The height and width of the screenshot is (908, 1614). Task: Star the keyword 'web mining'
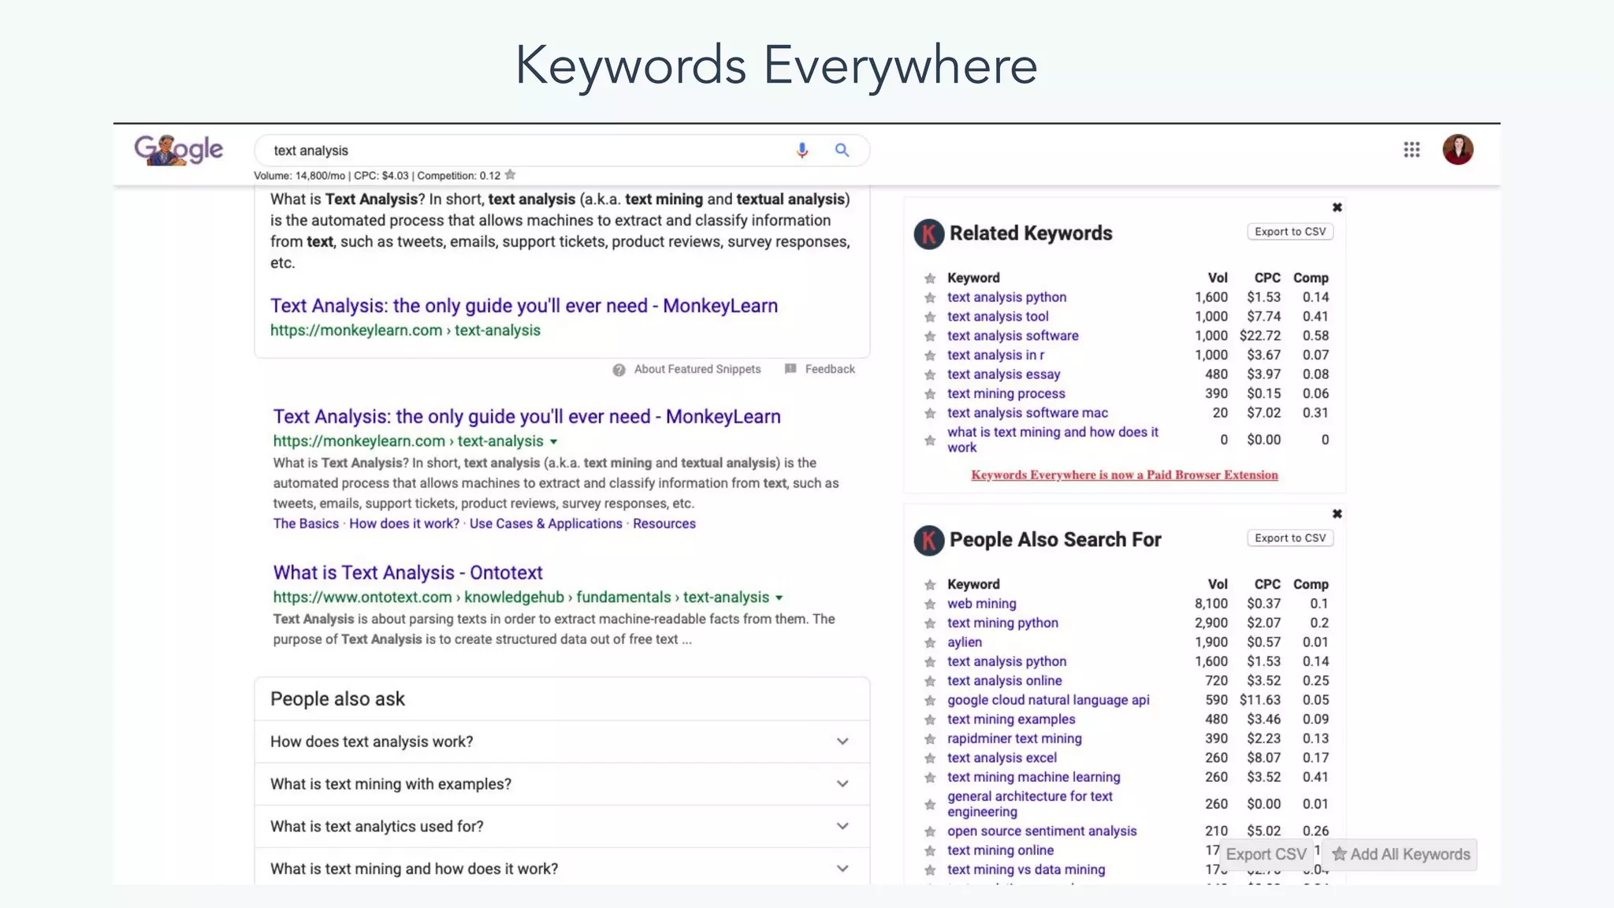click(x=930, y=605)
